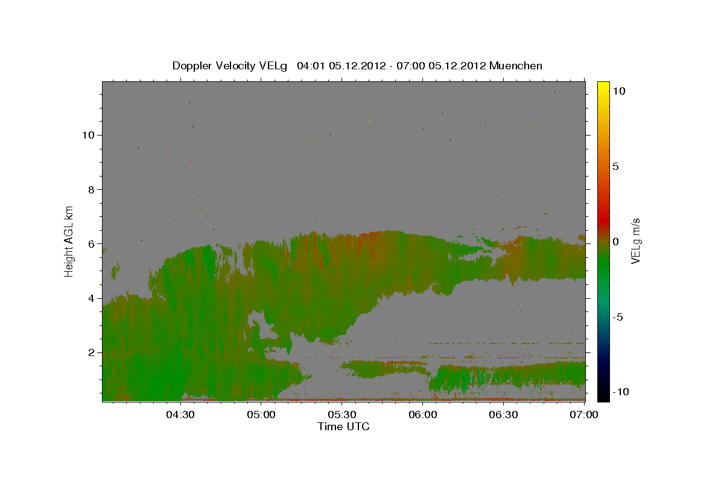Click the 07:00 time tick label
The width and height of the screenshot is (724, 482).
coord(584,415)
